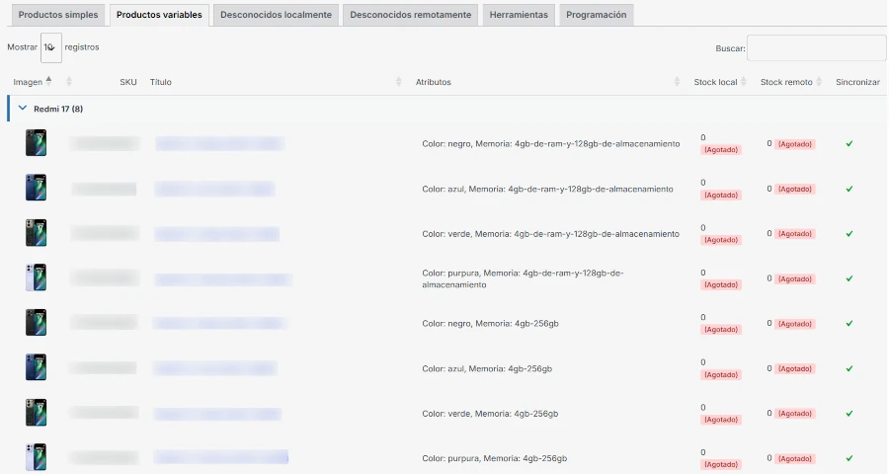Sort by Atributos column sort arrows
Viewport: 889px width, 474px height.
677,82
